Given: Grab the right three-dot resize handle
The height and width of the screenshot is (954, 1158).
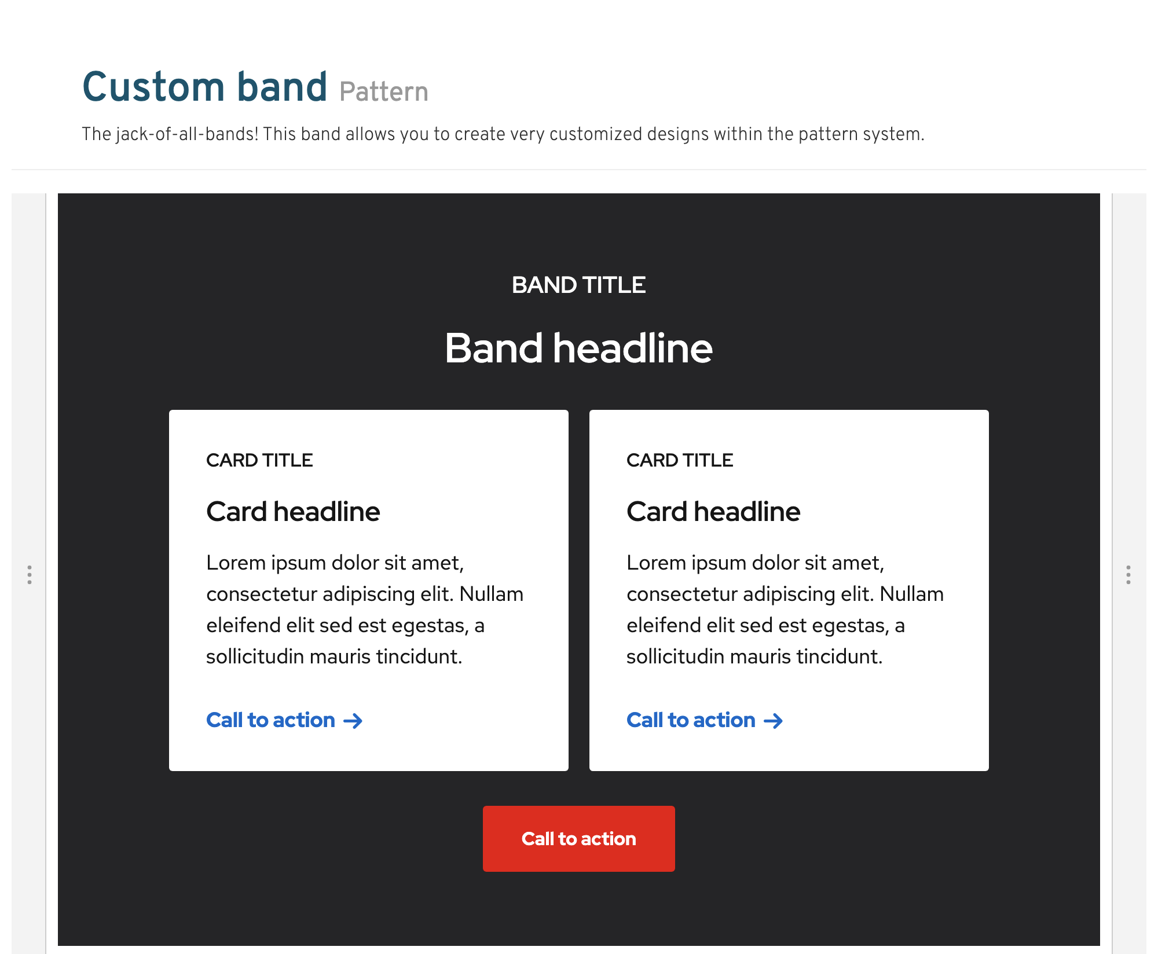Looking at the screenshot, I should click(1128, 575).
